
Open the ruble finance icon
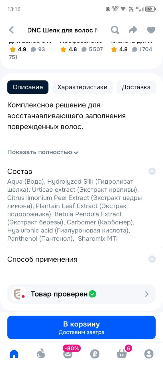point(95,354)
